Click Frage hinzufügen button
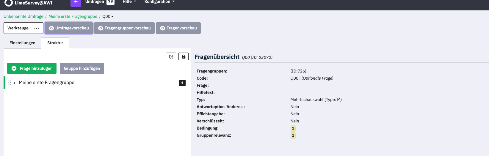 pyautogui.click(x=32, y=68)
